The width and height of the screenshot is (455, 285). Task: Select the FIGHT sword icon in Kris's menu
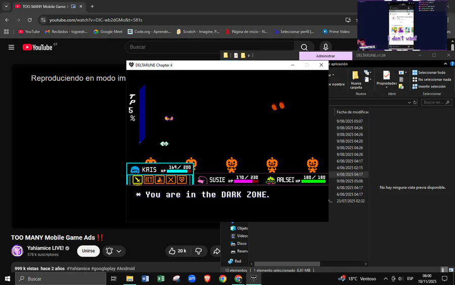point(138,180)
